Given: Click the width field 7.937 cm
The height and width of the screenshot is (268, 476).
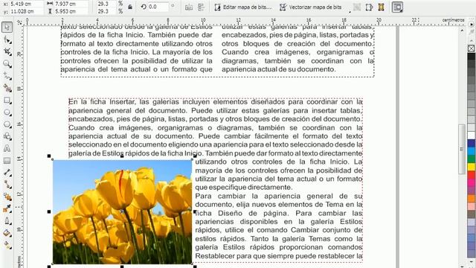Looking at the screenshot, I should (71, 4).
